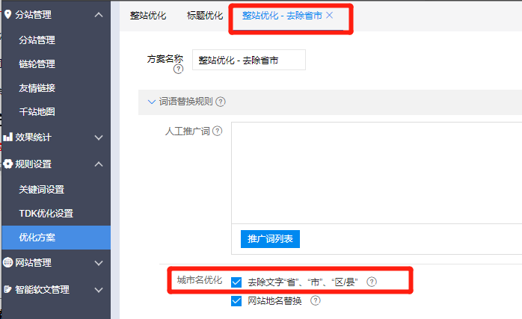Click the help icon below 方案名称 label
The image size is (522, 319).
(x=178, y=70)
